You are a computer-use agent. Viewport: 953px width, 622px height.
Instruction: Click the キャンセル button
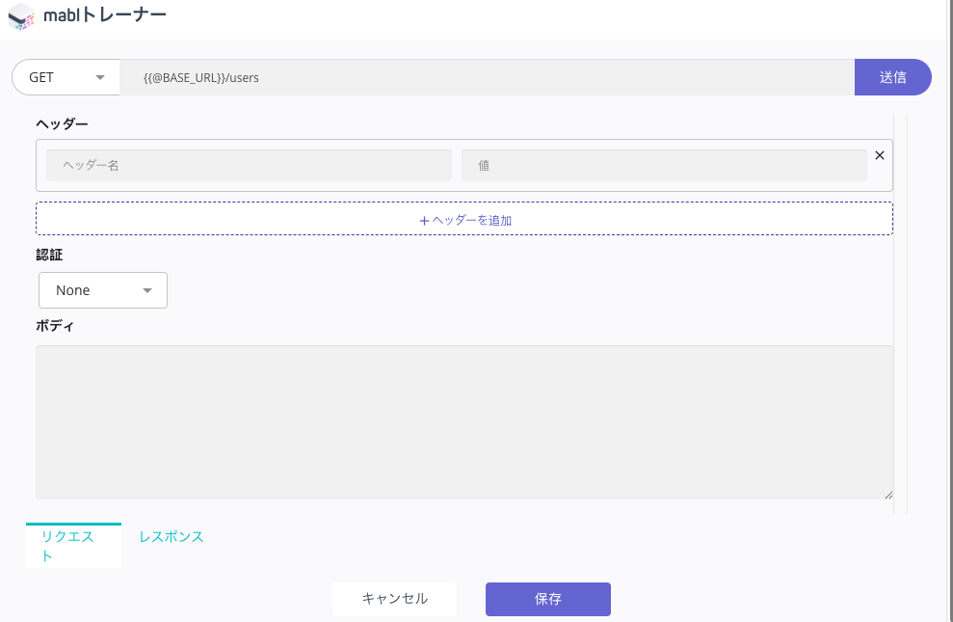point(394,599)
